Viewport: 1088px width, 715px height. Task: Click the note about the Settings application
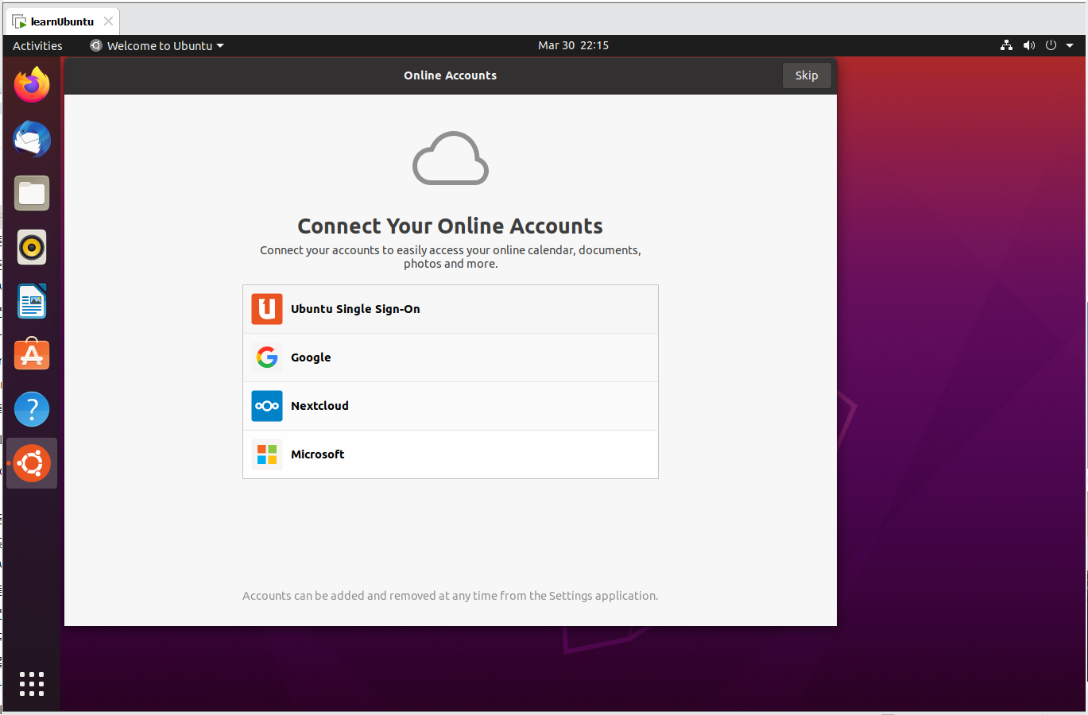(x=450, y=596)
